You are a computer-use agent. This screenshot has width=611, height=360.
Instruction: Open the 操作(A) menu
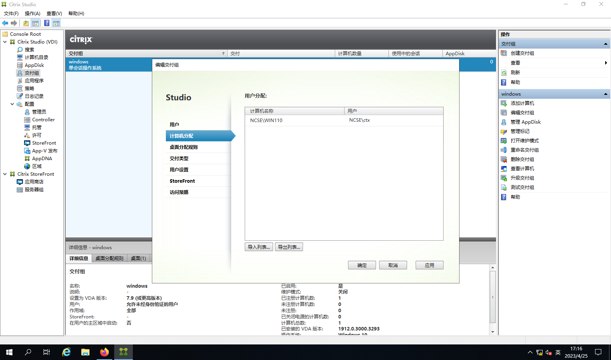[32, 14]
